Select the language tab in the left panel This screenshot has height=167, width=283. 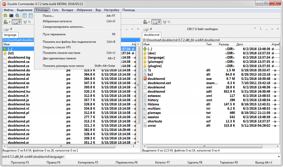[x=10, y=35]
